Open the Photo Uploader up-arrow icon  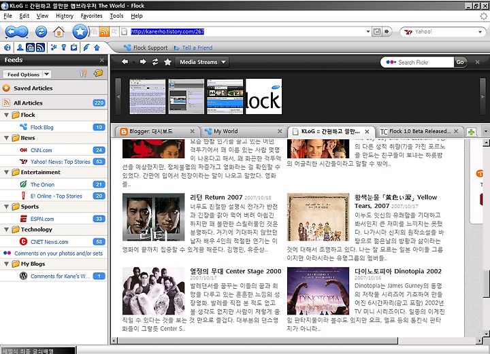pyautogui.click(x=97, y=48)
